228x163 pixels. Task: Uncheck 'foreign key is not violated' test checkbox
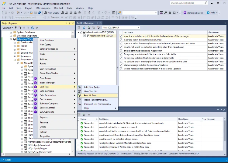(x=121, y=54)
